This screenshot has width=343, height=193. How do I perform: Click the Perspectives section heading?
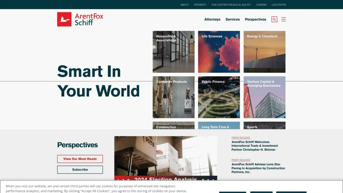click(x=77, y=145)
